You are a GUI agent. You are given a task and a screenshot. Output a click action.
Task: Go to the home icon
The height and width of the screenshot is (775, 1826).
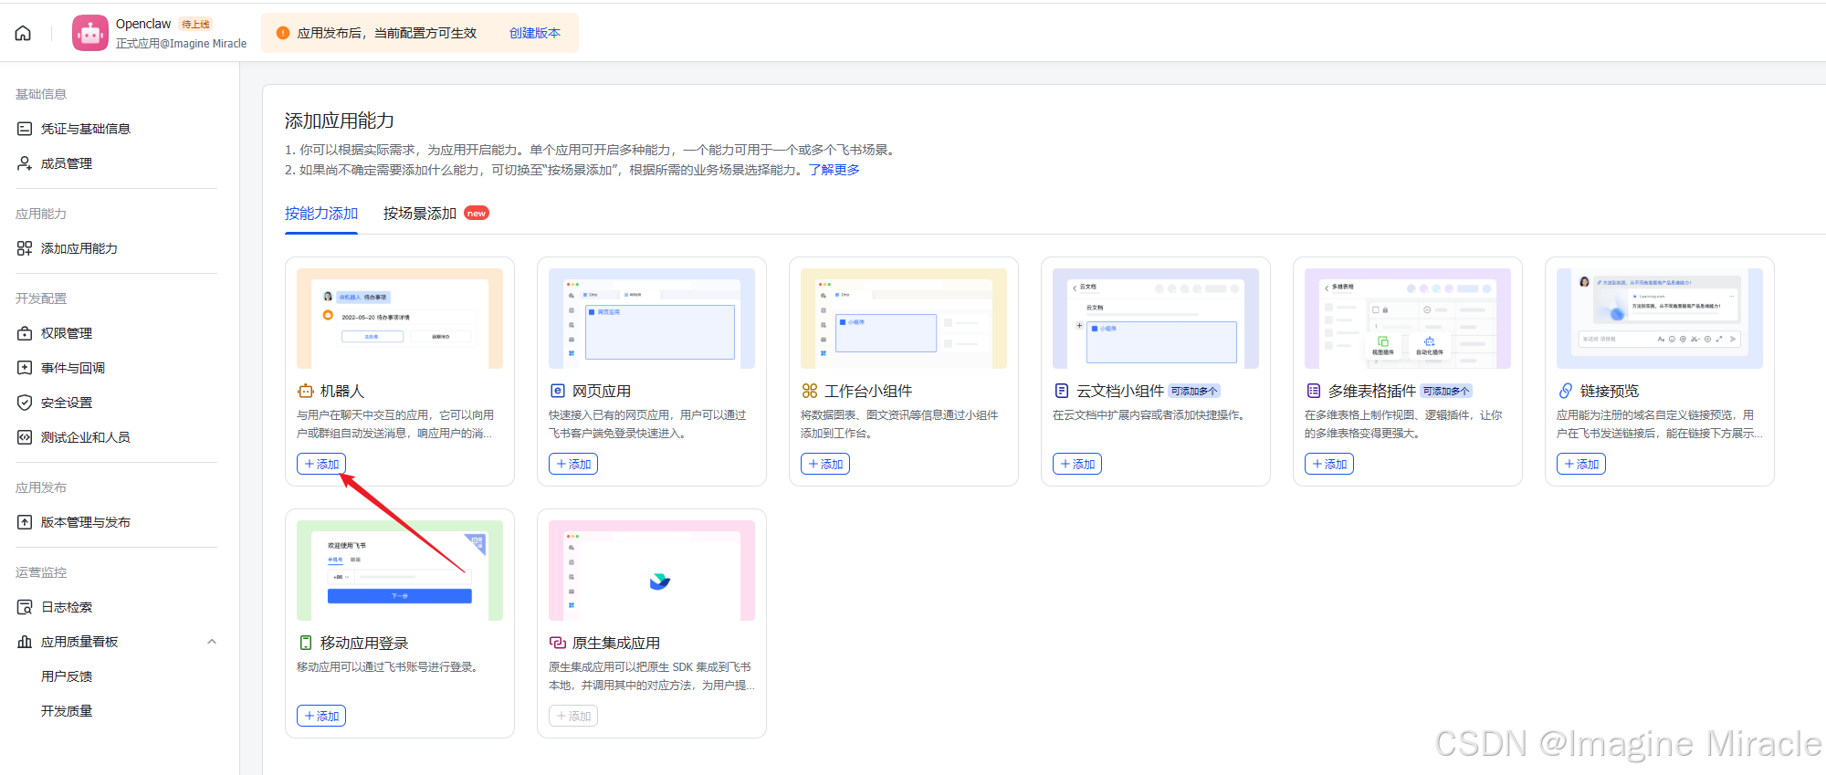tap(23, 33)
